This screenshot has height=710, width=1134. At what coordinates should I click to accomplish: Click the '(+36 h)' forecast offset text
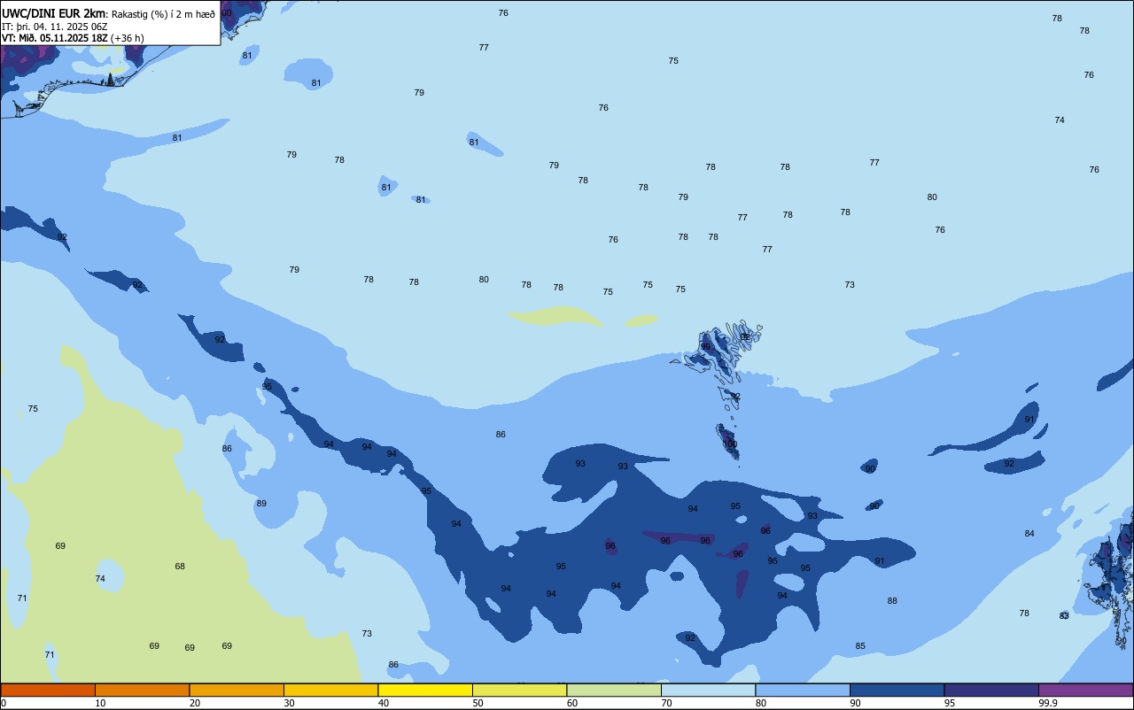tap(128, 38)
